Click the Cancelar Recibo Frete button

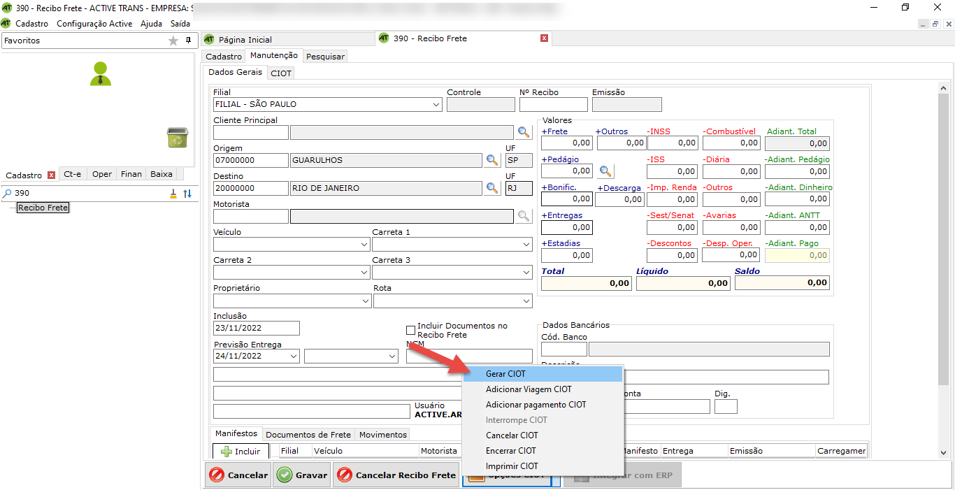(396, 475)
